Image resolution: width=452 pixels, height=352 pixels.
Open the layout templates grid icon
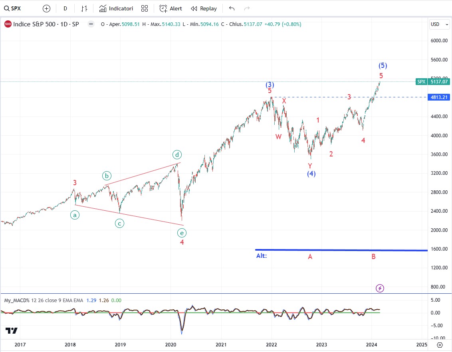[x=145, y=9]
